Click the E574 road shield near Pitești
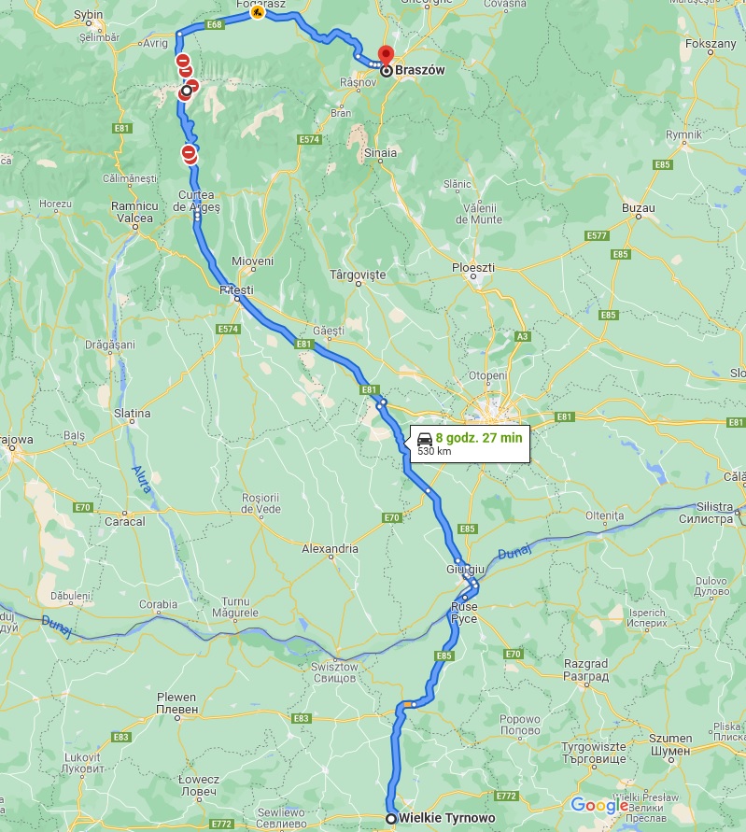 point(228,329)
